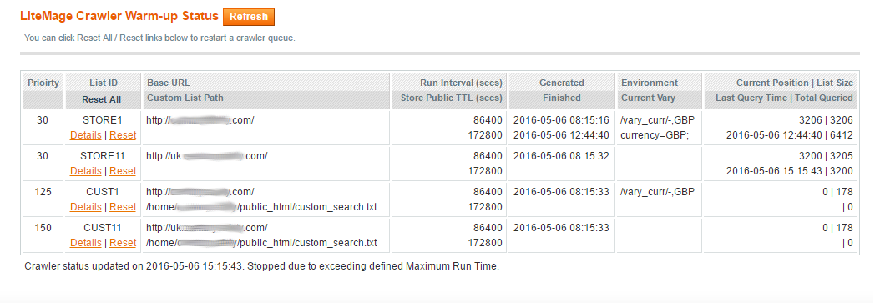
Task: Reset the CUST11 crawler queue
Action: click(x=123, y=243)
